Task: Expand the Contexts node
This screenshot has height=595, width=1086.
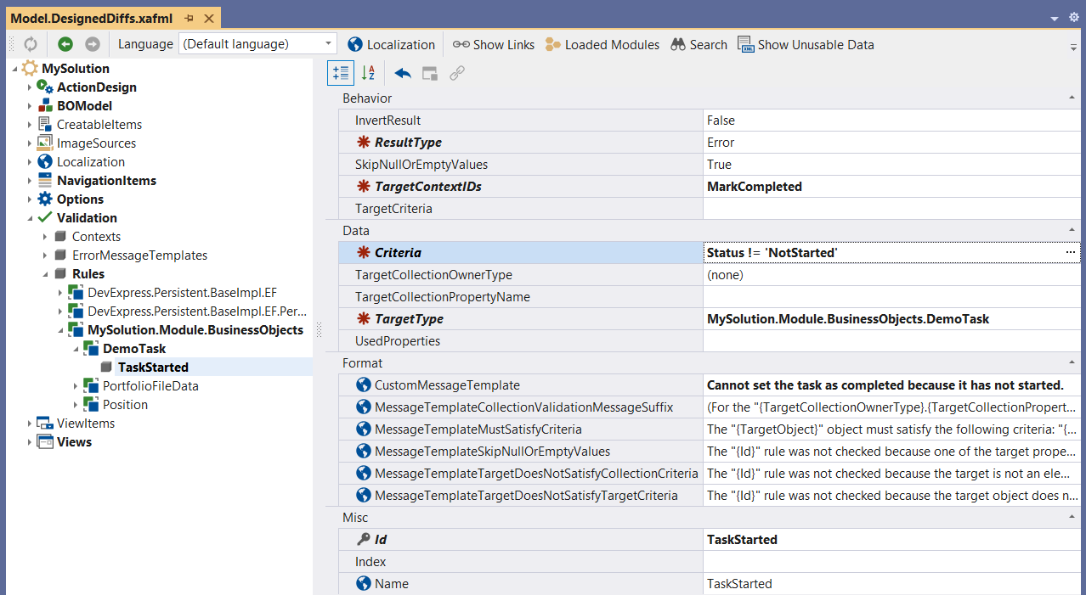Action: click(44, 237)
